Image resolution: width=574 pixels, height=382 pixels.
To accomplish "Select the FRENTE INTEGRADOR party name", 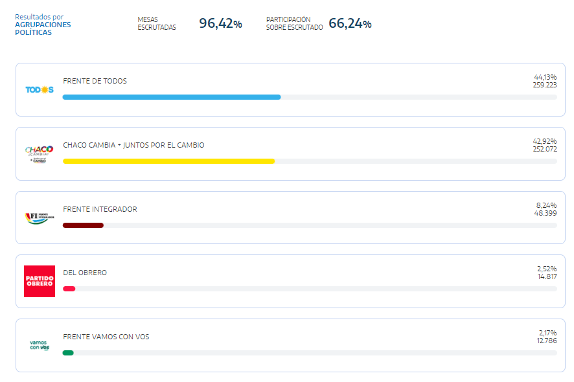I will (100, 209).
